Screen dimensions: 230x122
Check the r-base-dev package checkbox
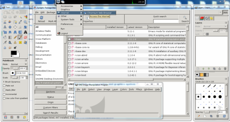click(x=69, y=51)
